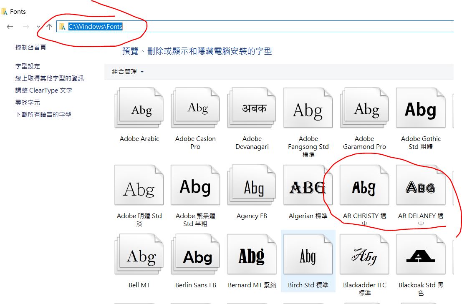462x304 pixels.
Task: Click the AR DELANEY 適中 name label
Action: (421, 219)
